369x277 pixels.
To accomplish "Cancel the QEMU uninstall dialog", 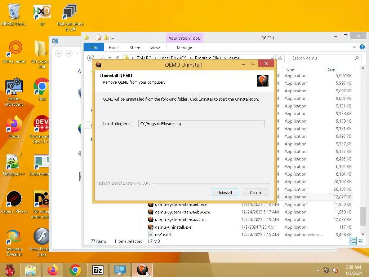I will coord(255,193).
